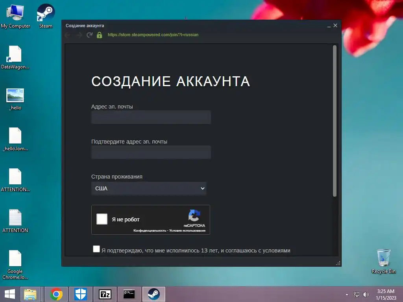This screenshot has height=302, width=403.
Task: Select the DataWagon shortcut on desktop
Action: pyautogui.click(x=15, y=57)
